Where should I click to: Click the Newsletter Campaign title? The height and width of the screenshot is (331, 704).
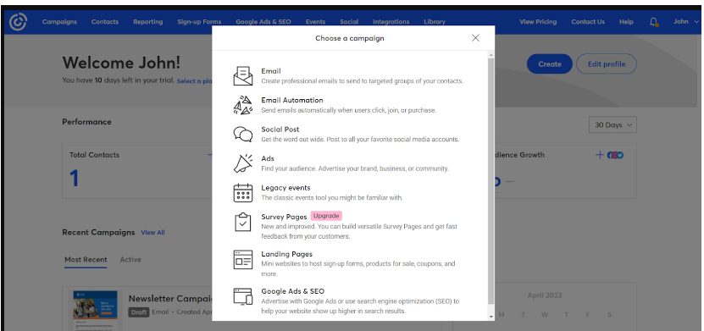pos(170,298)
